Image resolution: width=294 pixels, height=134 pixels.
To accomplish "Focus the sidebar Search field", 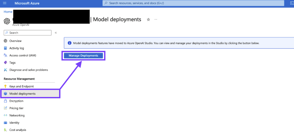I will click(27, 33).
